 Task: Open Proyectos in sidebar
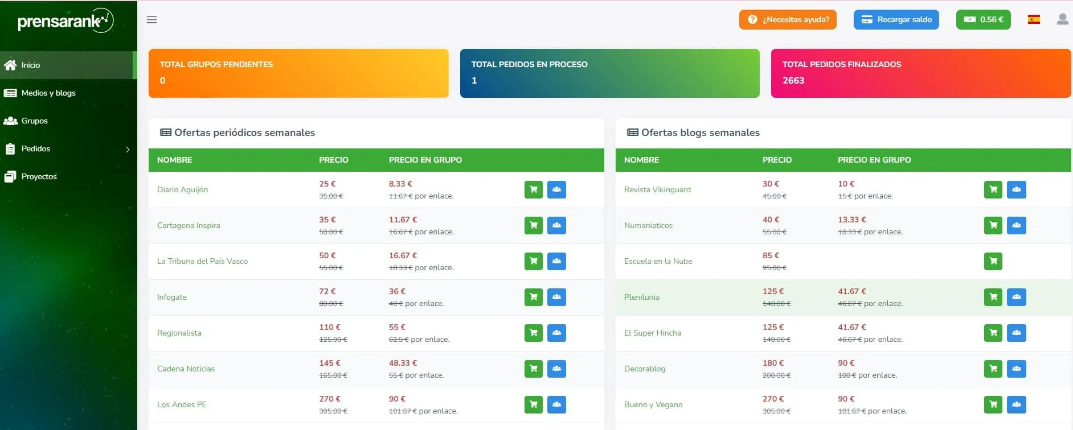(68, 176)
